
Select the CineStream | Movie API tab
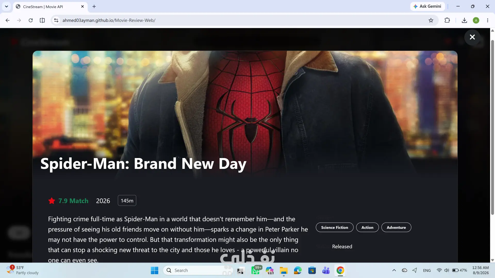[x=50, y=7]
